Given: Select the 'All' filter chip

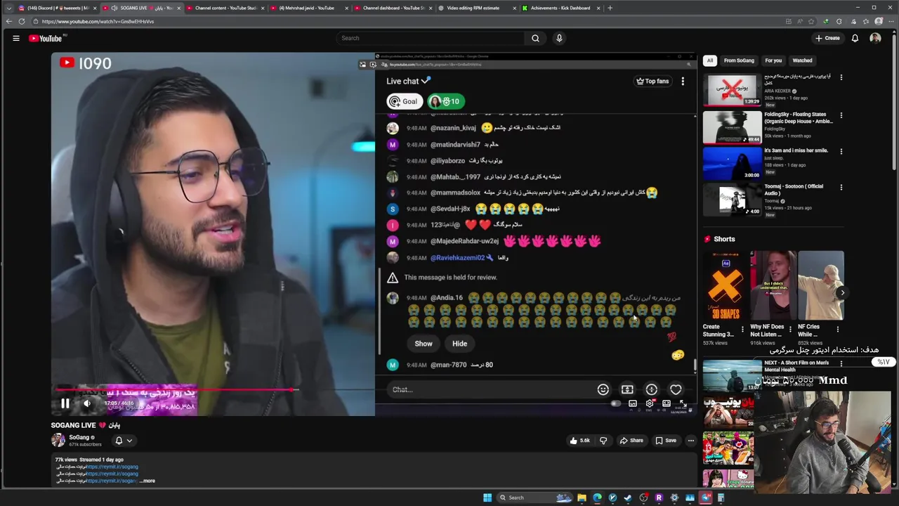Looking at the screenshot, I should [710, 60].
